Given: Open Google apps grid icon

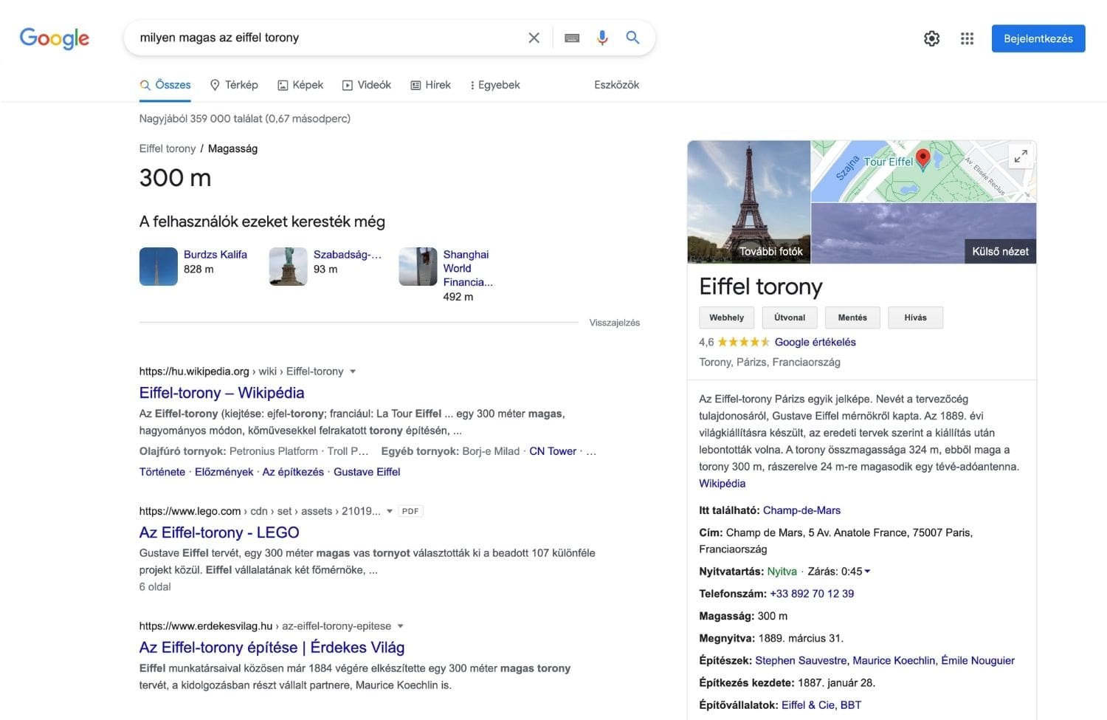Looking at the screenshot, I should coord(967,38).
